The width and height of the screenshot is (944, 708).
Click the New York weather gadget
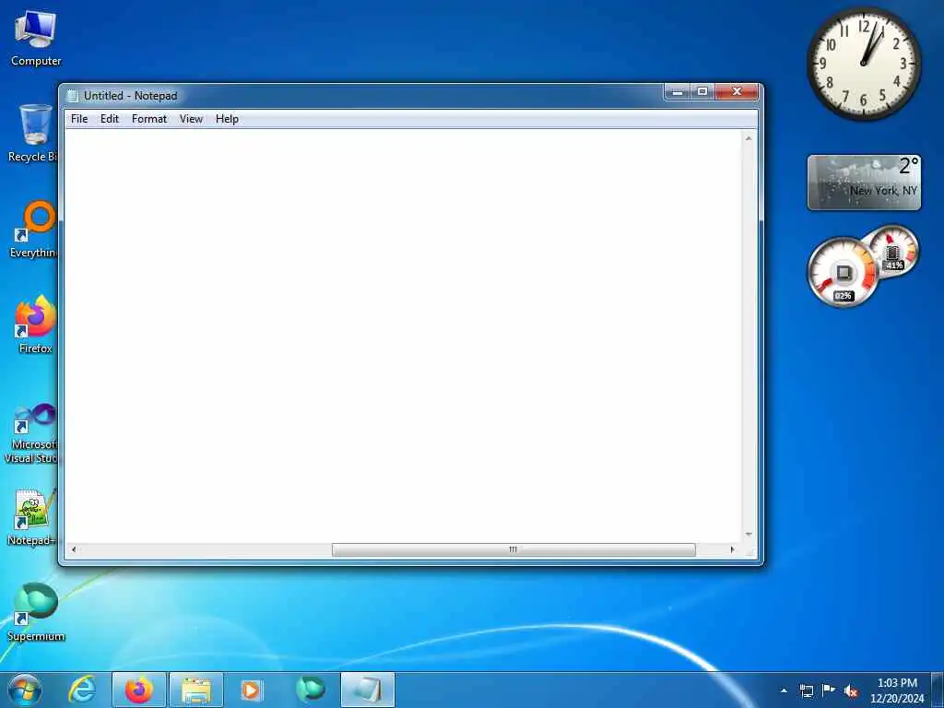(864, 183)
